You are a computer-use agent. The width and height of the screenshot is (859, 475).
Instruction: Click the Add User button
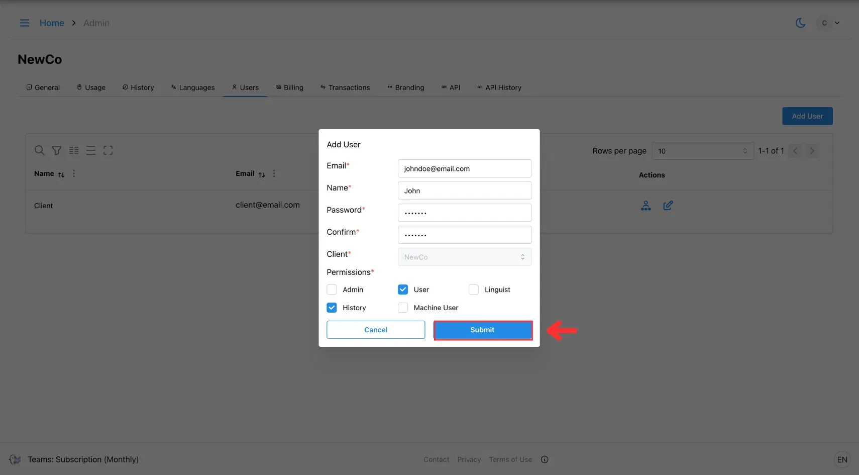pyautogui.click(x=807, y=116)
